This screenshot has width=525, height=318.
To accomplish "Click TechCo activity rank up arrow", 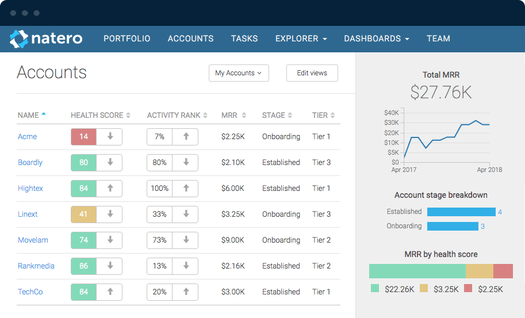I will click(186, 292).
